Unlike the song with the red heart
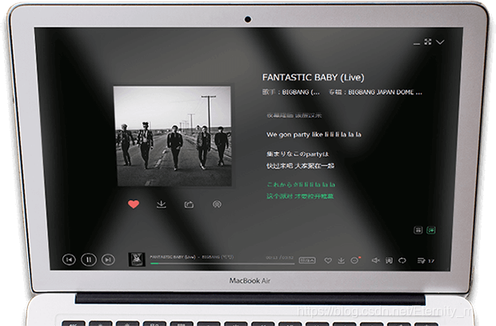Screen dimensions: 496x326 point(134,204)
